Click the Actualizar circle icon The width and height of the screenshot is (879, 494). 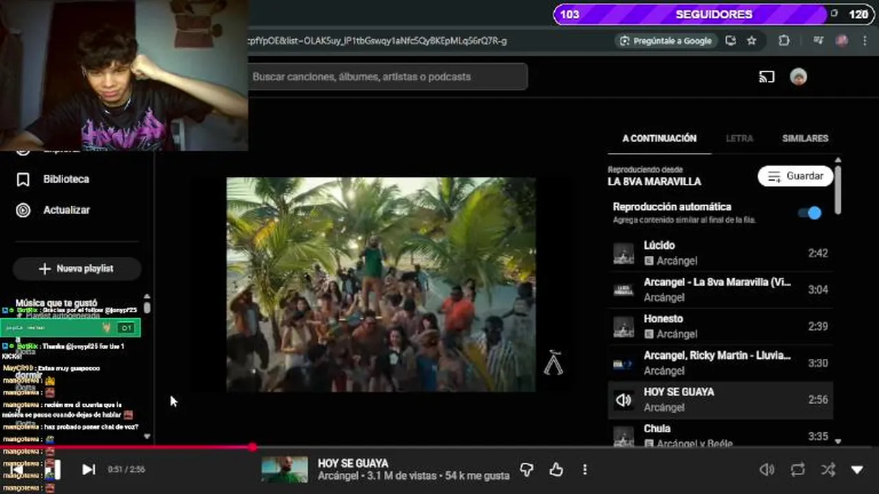pos(23,210)
